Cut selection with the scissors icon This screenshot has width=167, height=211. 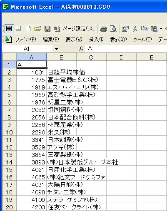(x=135, y=29)
